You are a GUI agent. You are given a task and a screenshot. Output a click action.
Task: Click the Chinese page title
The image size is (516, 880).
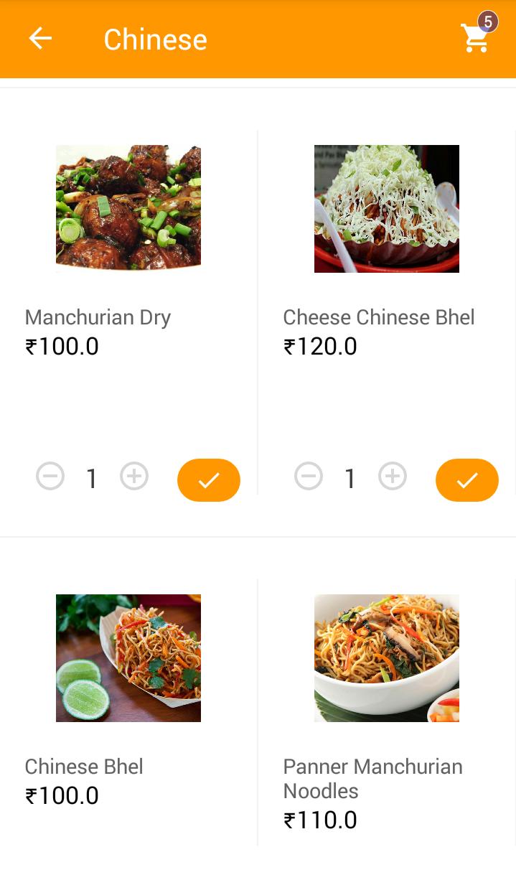(x=155, y=39)
